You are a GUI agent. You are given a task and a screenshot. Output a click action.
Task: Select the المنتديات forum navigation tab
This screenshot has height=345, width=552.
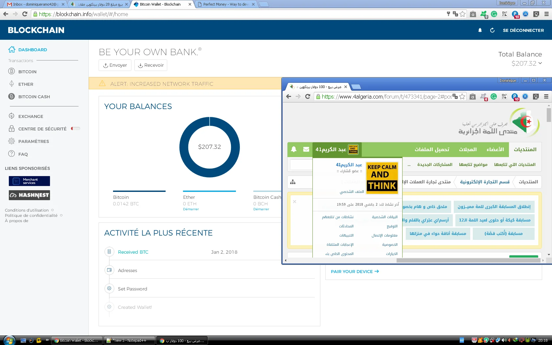coord(525,149)
